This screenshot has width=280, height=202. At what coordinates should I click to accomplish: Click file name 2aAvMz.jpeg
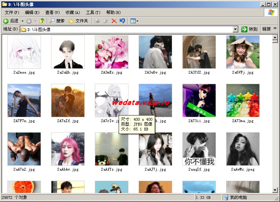tap(243, 169)
